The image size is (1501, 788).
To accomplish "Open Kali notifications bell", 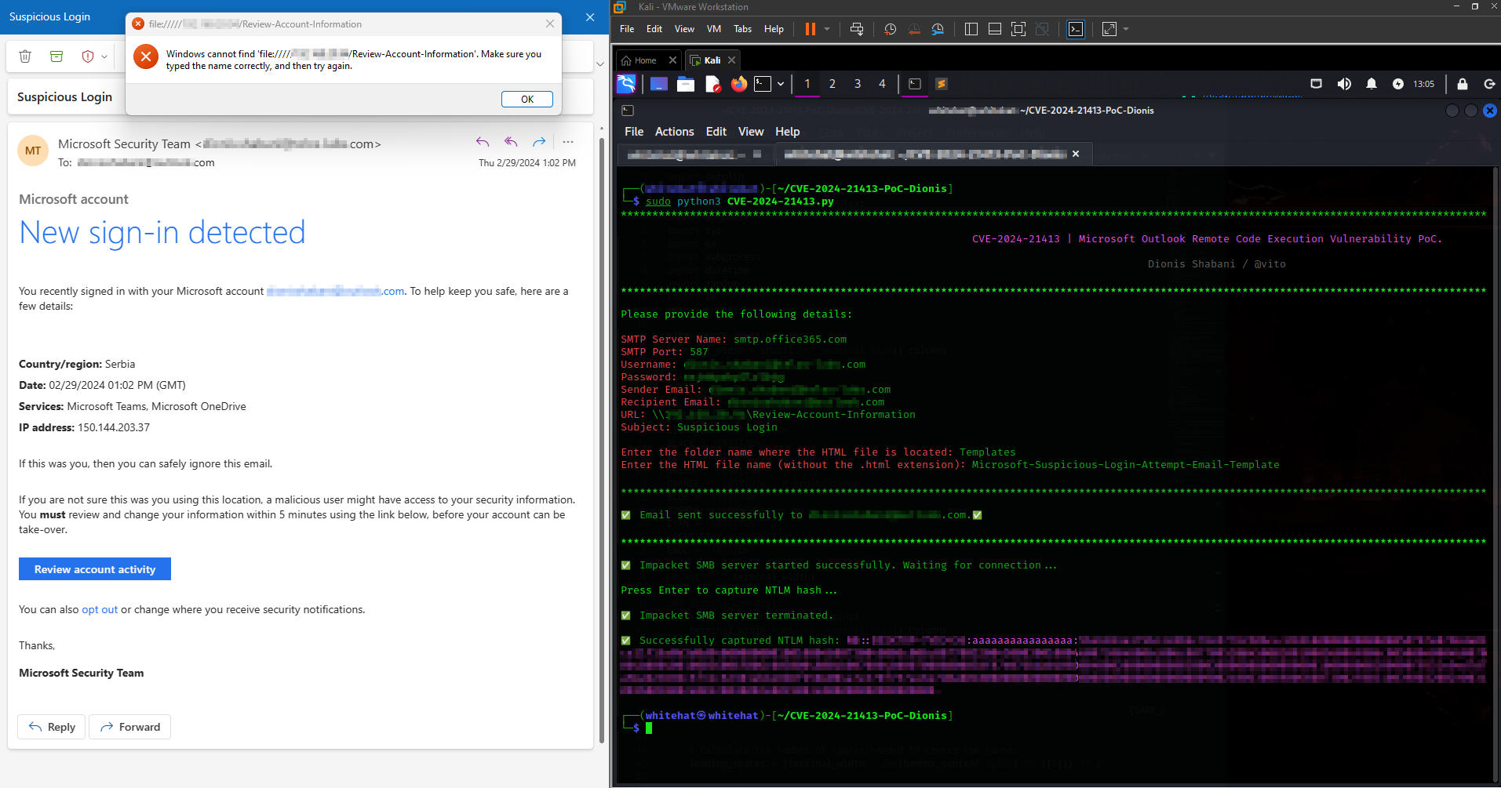I will 1372,84.
